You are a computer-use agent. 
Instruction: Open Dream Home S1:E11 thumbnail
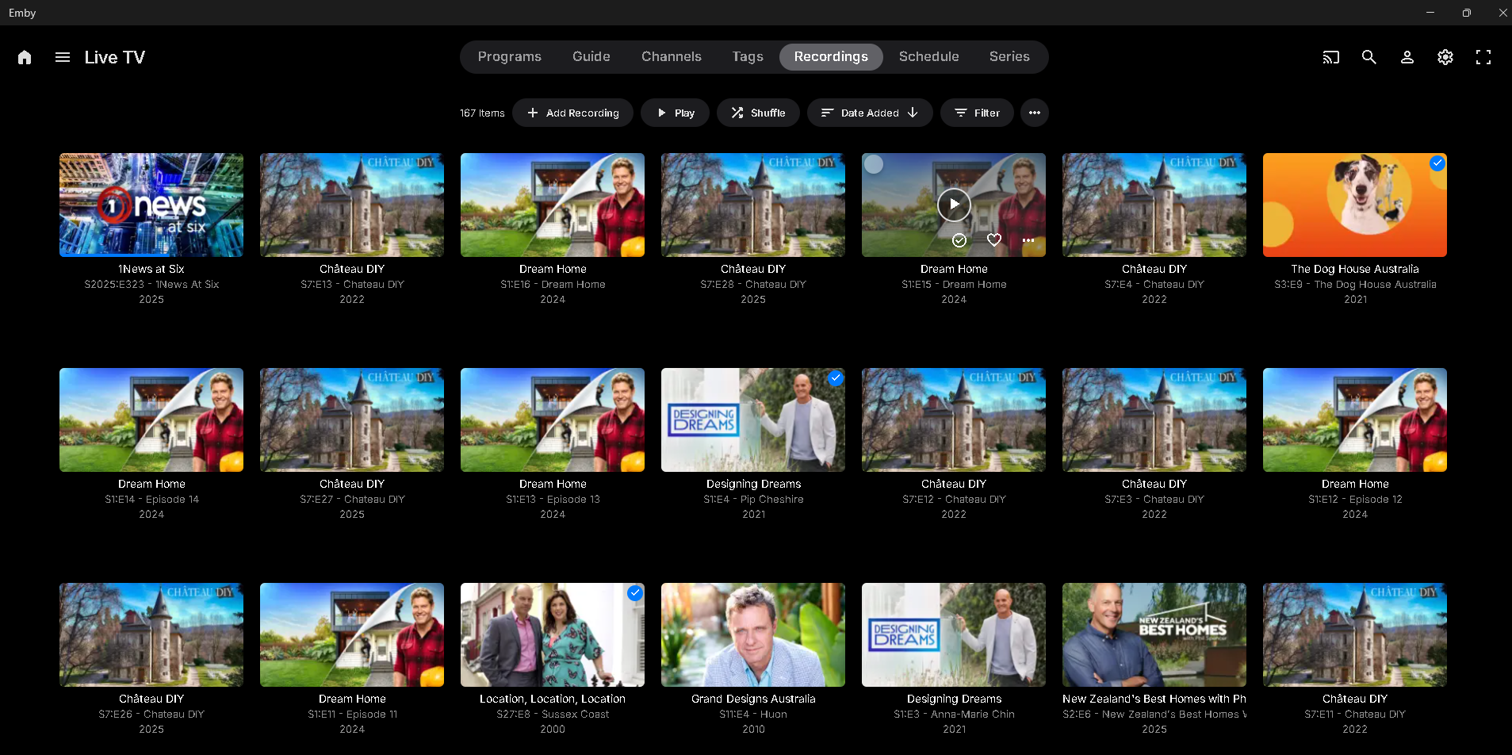coord(352,634)
